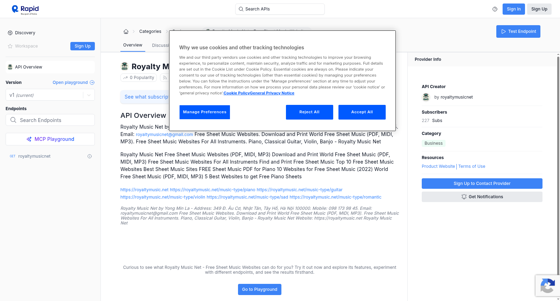Click the info icon beside royaltymusicnet endpoint
The height and width of the screenshot is (301, 560).
coord(90,156)
